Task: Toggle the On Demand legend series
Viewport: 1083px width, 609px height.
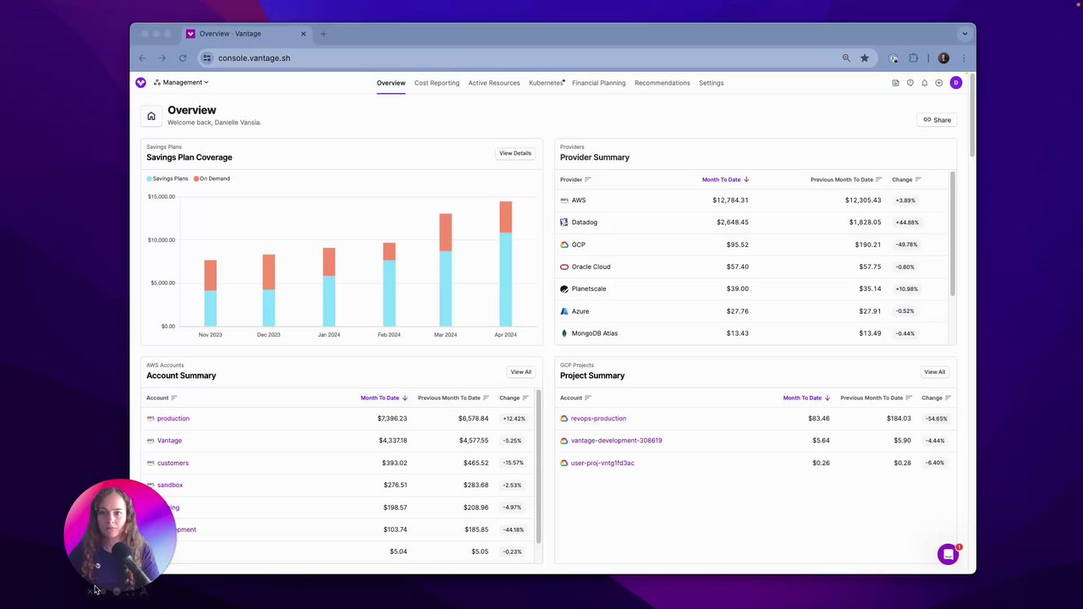Action: coord(212,178)
